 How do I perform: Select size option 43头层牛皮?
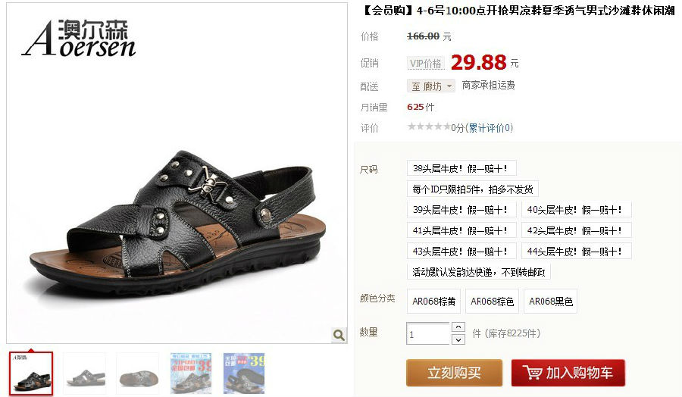[461, 252]
